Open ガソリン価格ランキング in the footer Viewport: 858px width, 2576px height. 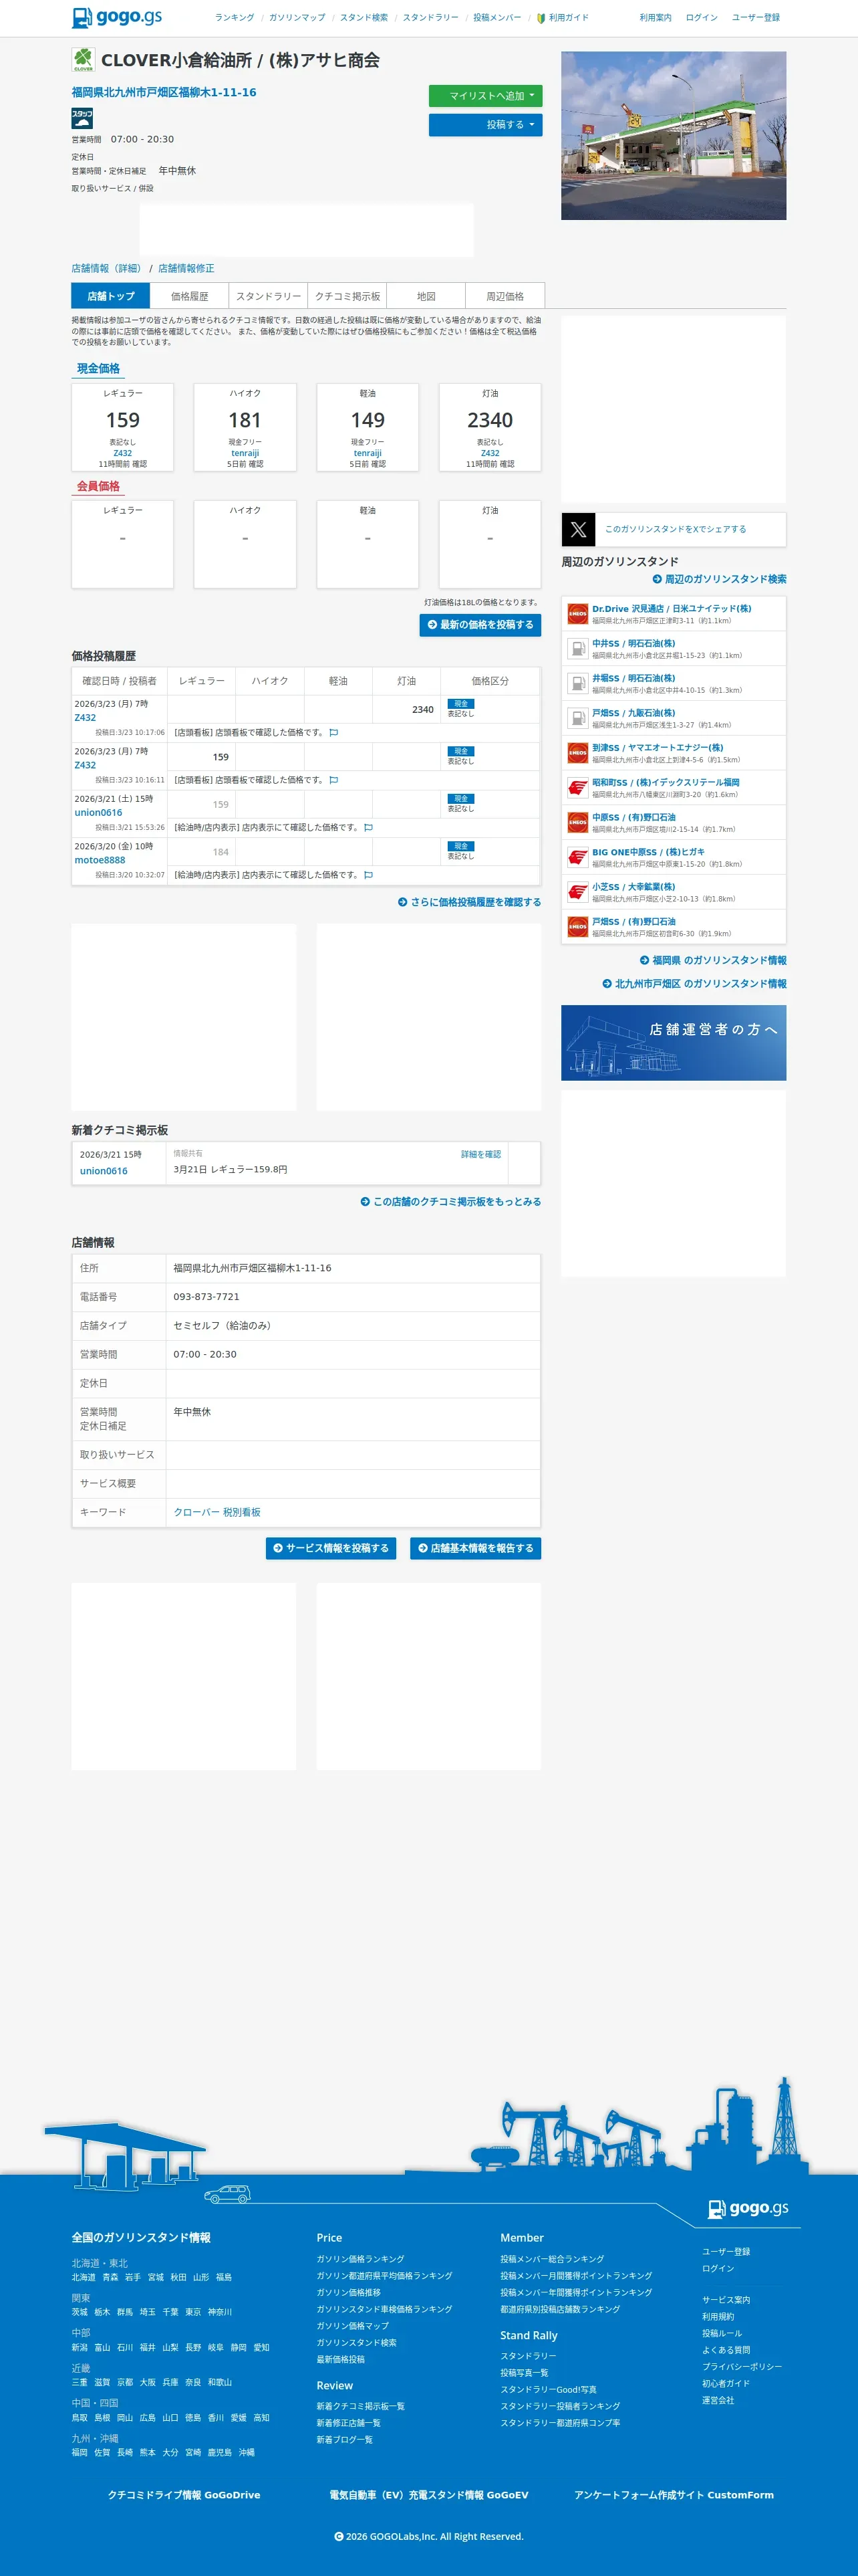click(x=361, y=2259)
